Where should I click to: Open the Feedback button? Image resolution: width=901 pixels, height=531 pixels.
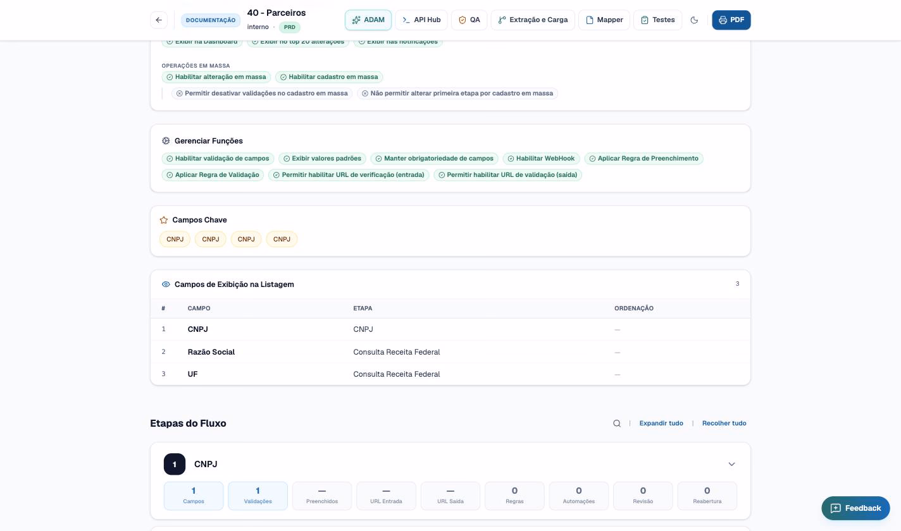[x=855, y=508]
